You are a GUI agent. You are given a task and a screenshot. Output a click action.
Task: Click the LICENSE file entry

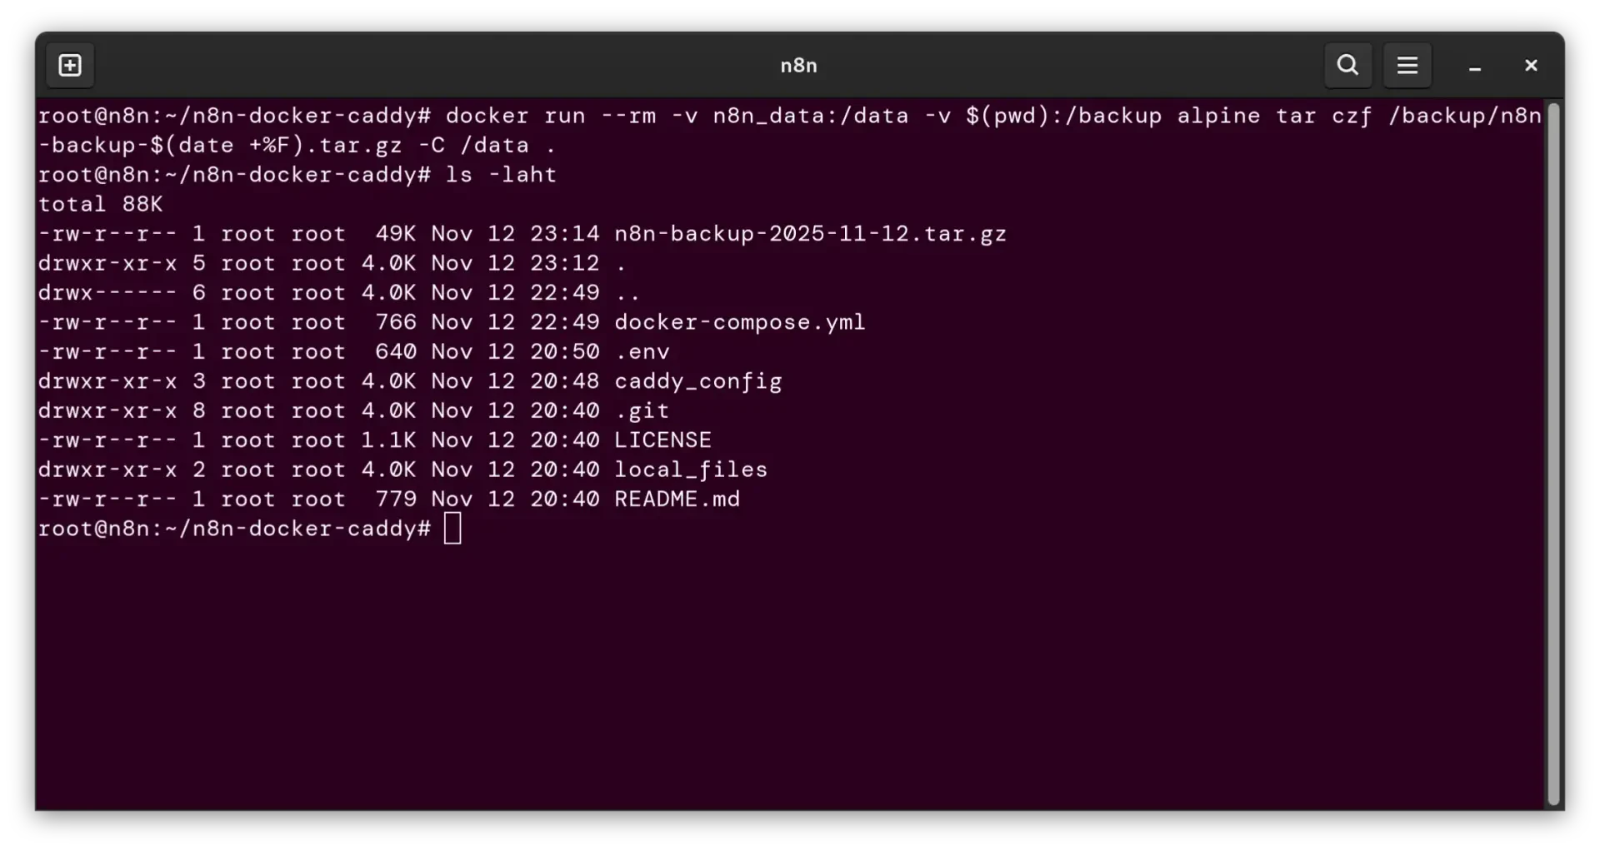click(x=662, y=440)
